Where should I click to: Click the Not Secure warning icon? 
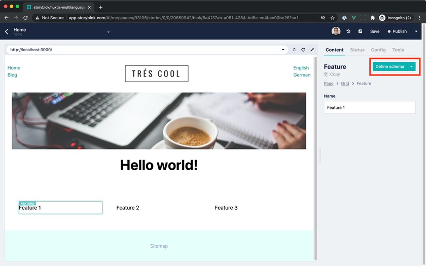(x=38, y=18)
